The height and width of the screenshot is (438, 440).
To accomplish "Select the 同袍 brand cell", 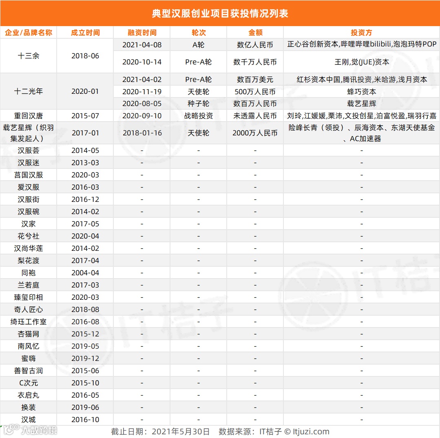I will click(29, 273).
